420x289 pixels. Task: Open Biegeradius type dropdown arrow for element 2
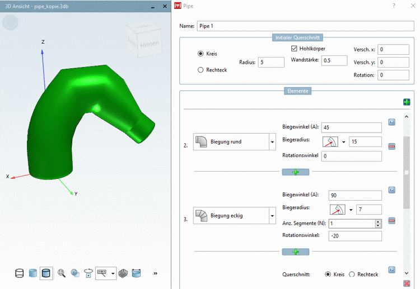tap(344, 142)
